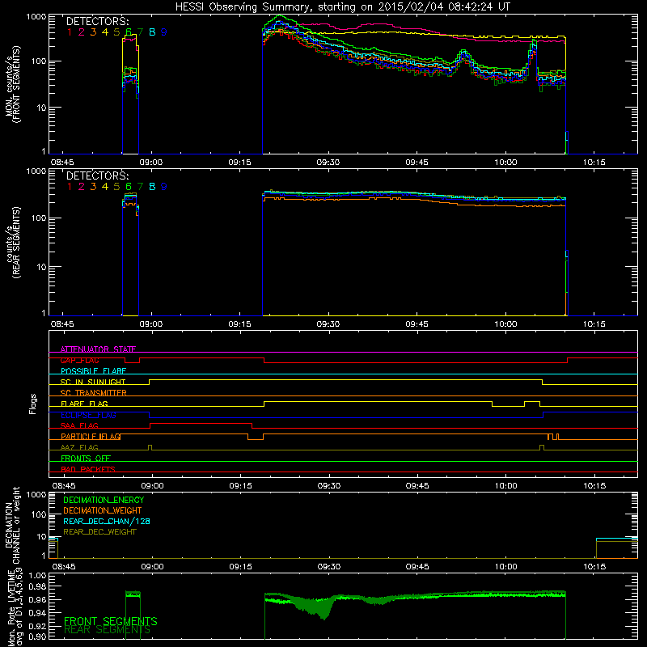647x647 pixels.
Task: Click the FRONTS_OFF flag label
Action: 86,459
